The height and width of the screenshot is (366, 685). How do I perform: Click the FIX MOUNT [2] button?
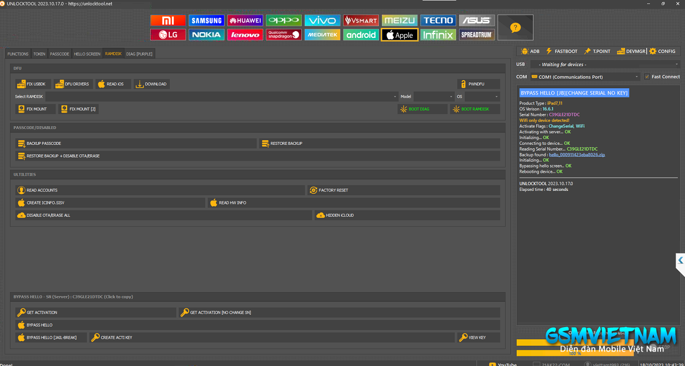pyautogui.click(x=78, y=109)
